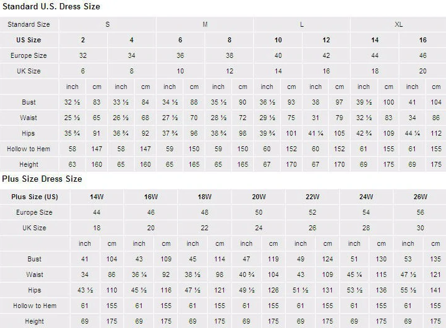Screen dimensions: 446x328
Task: Select the US Size 16 column header
Action: (423, 40)
